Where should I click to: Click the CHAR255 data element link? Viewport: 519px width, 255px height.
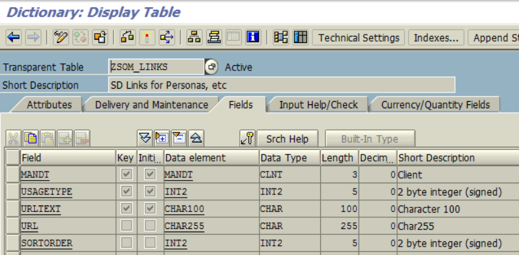(x=184, y=226)
